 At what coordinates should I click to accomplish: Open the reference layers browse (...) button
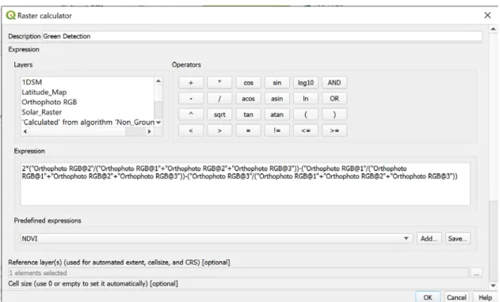point(476,273)
